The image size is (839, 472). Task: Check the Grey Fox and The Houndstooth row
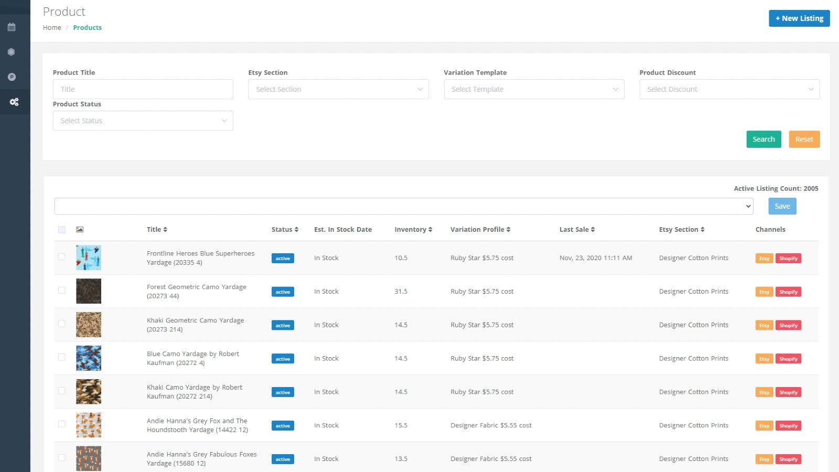coord(62,424)
